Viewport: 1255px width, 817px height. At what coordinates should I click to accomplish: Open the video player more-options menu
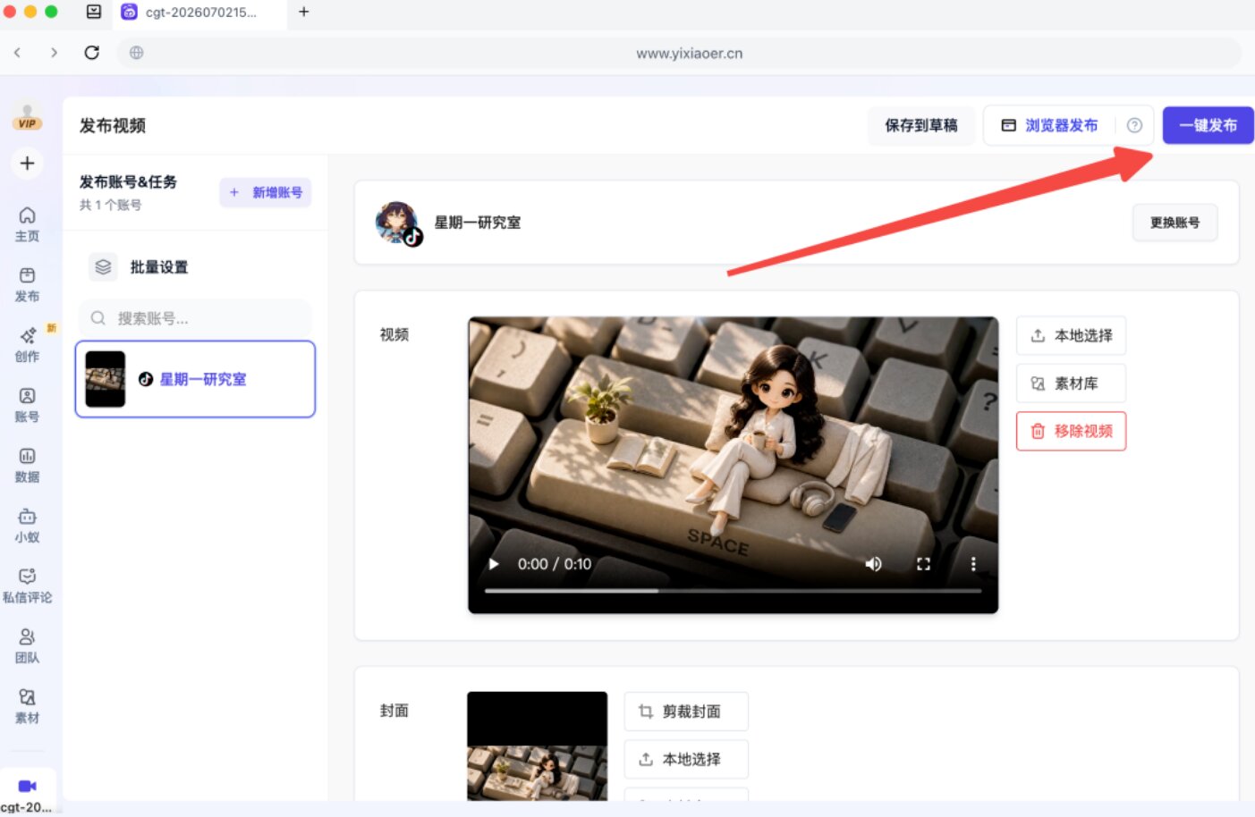(973, 564)
